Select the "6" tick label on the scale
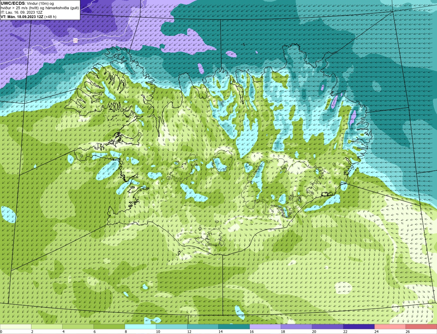 pos(95,332)
